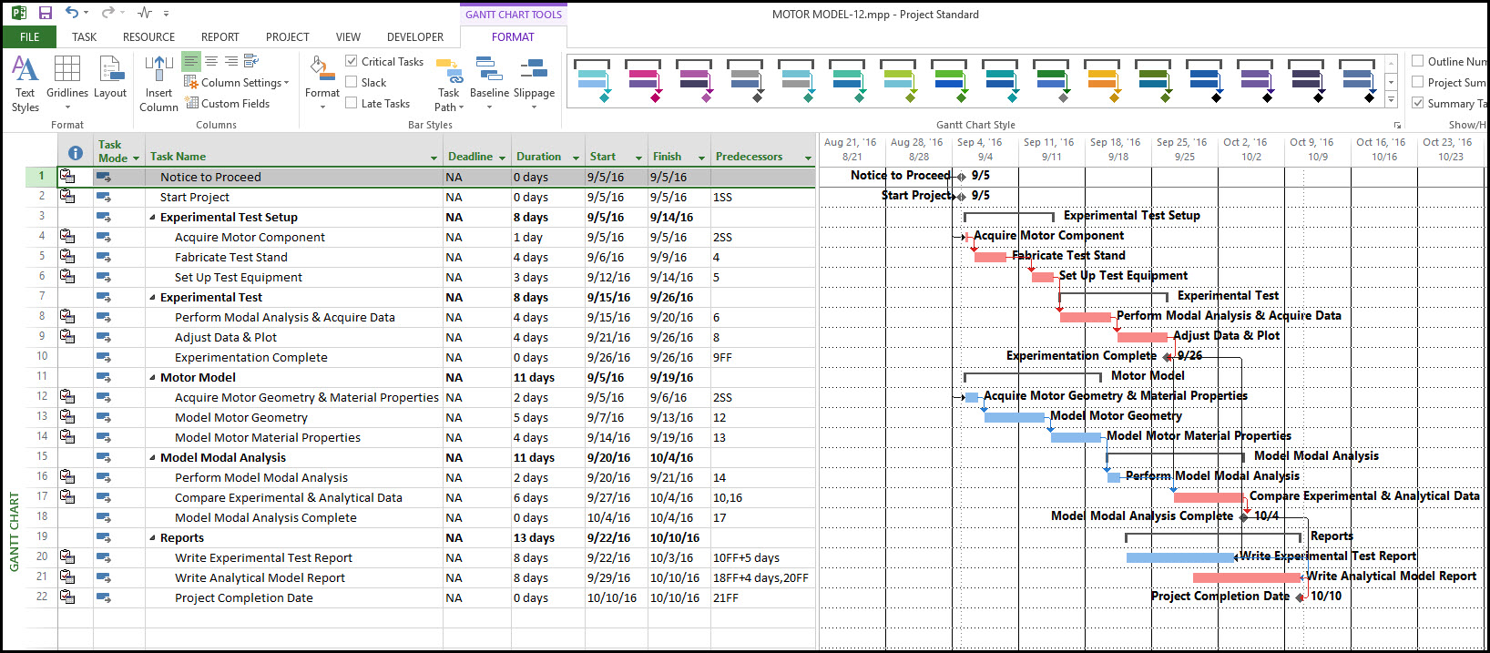The image size is (1490, 653).
Task: Switch to the PROJECT tab
Action: click(x=288, y=37)
